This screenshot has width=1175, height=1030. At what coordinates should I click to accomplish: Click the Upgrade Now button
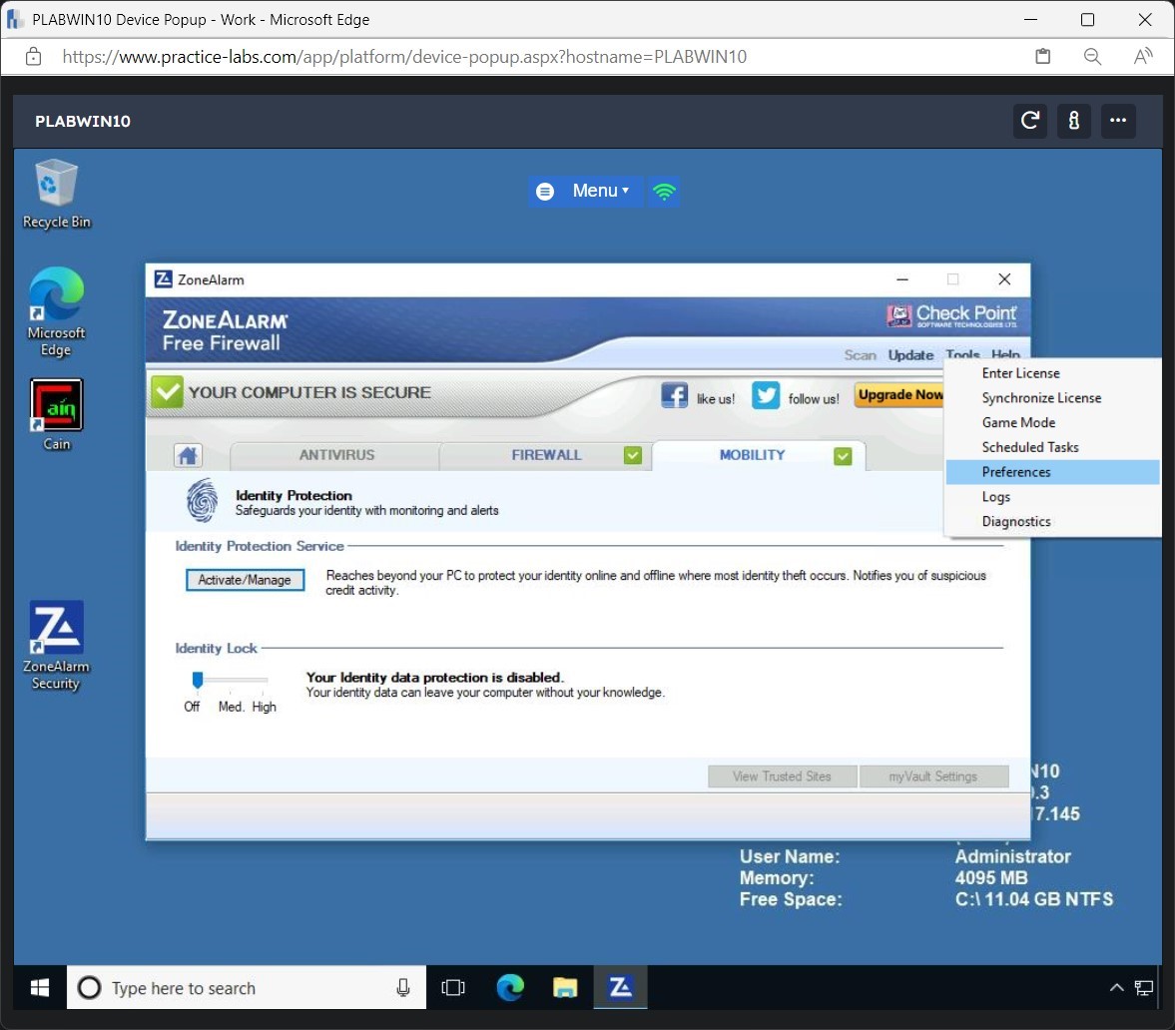tap(897, 395)
